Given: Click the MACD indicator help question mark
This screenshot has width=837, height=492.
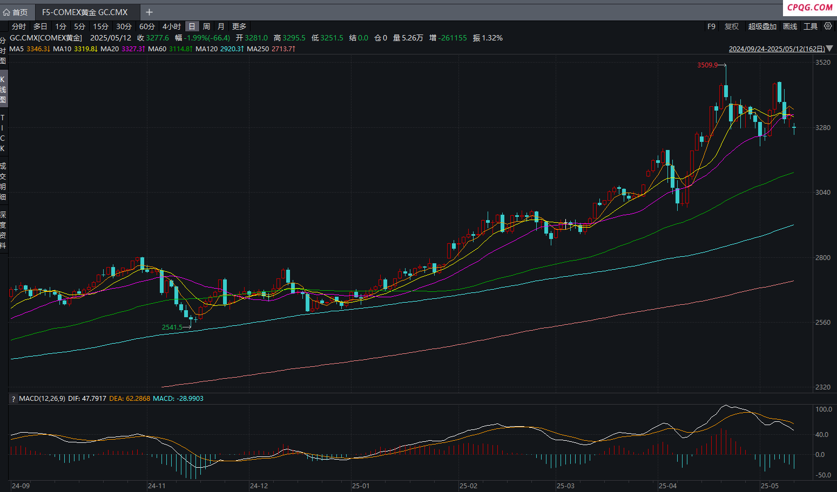Looking at the screenshot, I should point(13,399).
